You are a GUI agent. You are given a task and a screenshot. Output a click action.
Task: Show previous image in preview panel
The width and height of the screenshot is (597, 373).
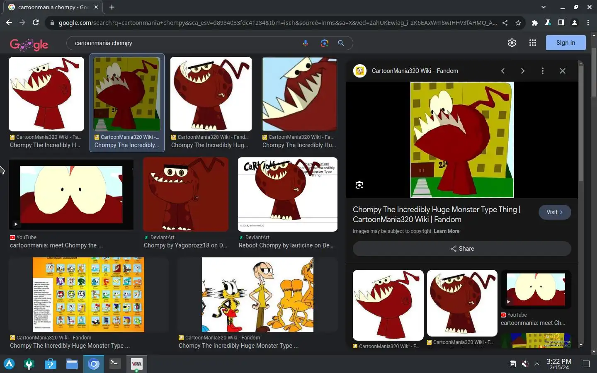click(503, 71)
